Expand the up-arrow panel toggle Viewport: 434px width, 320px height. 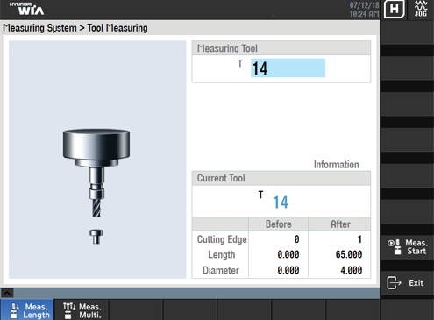click(7, 293)
